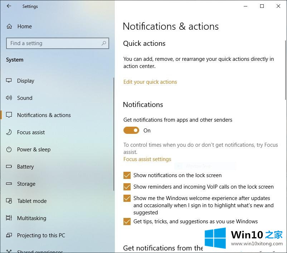Open the Multitasking label
This screenshot has height=253, width=287.
[x=31, y=218]
